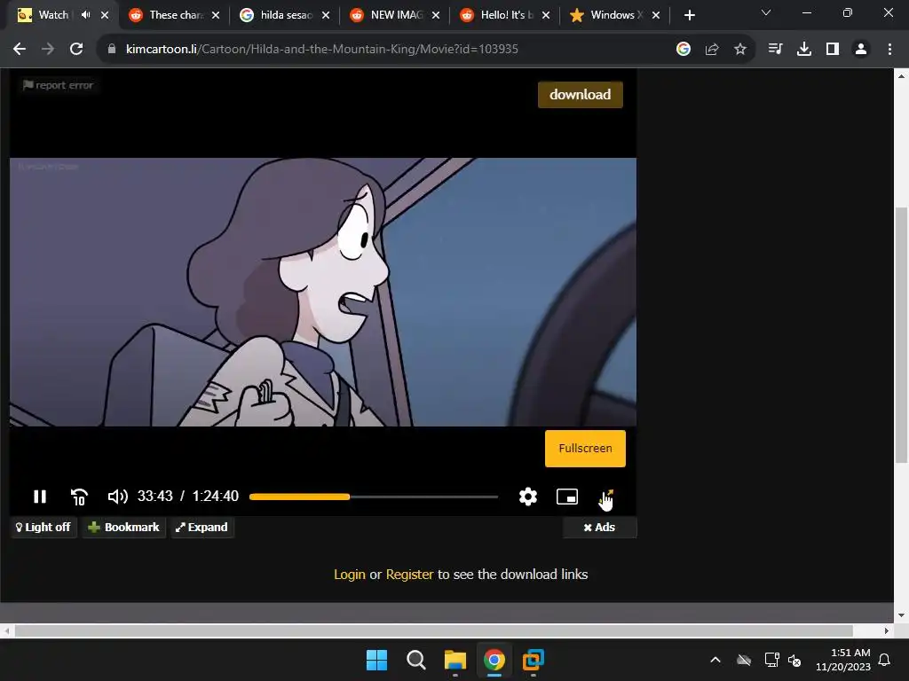Open the notifications bell icon
Image resolution: width=909 pixels, height=681 pixels.
pos(885,660)
